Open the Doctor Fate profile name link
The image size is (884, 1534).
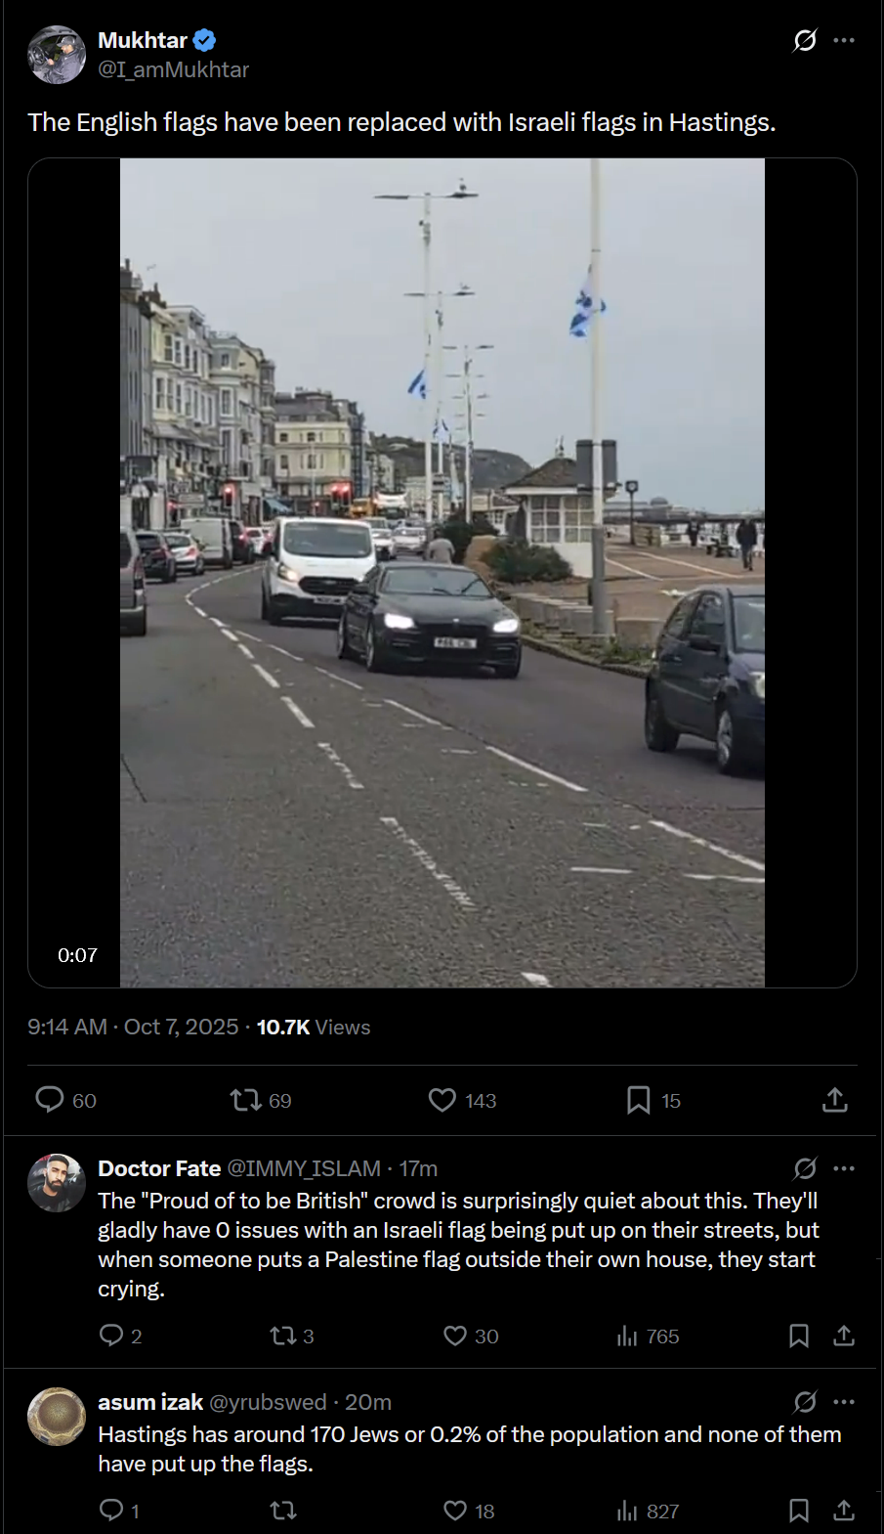click(159, 1168)
